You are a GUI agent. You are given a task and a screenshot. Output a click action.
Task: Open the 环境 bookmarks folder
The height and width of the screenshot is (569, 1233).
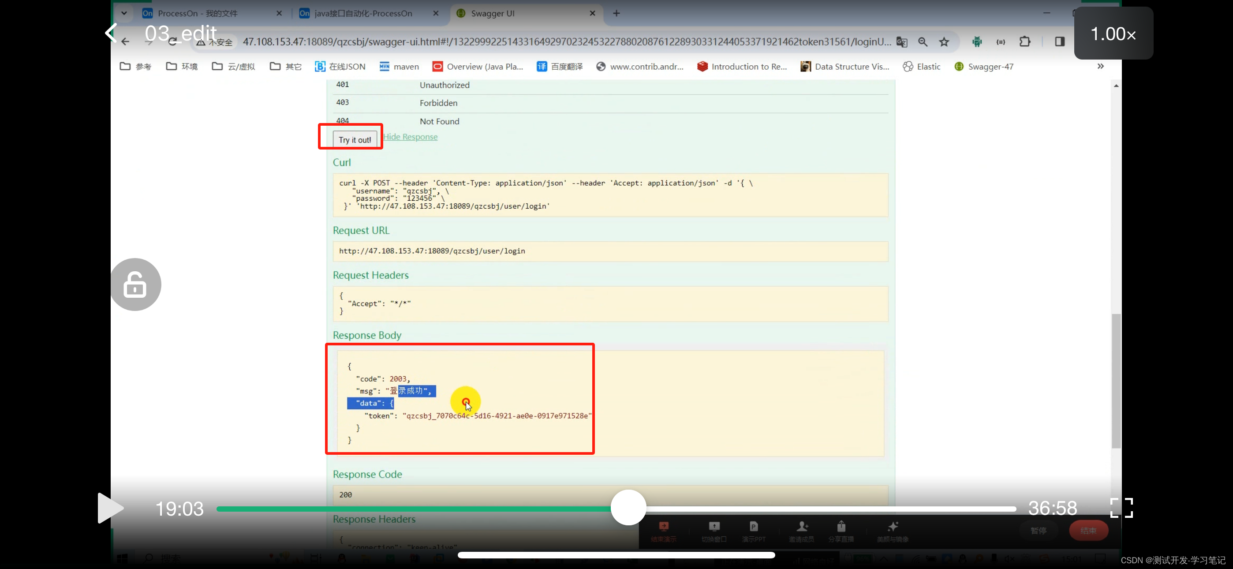[x=182, y=67]
